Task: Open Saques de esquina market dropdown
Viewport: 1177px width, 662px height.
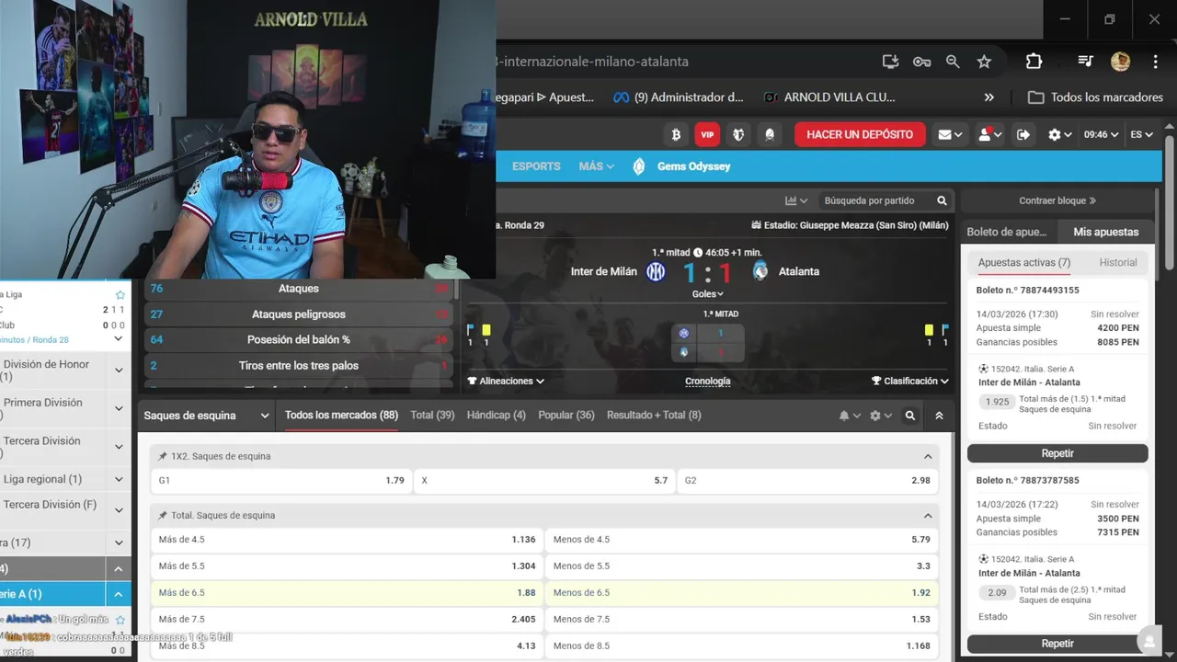Action: (207, 416)
